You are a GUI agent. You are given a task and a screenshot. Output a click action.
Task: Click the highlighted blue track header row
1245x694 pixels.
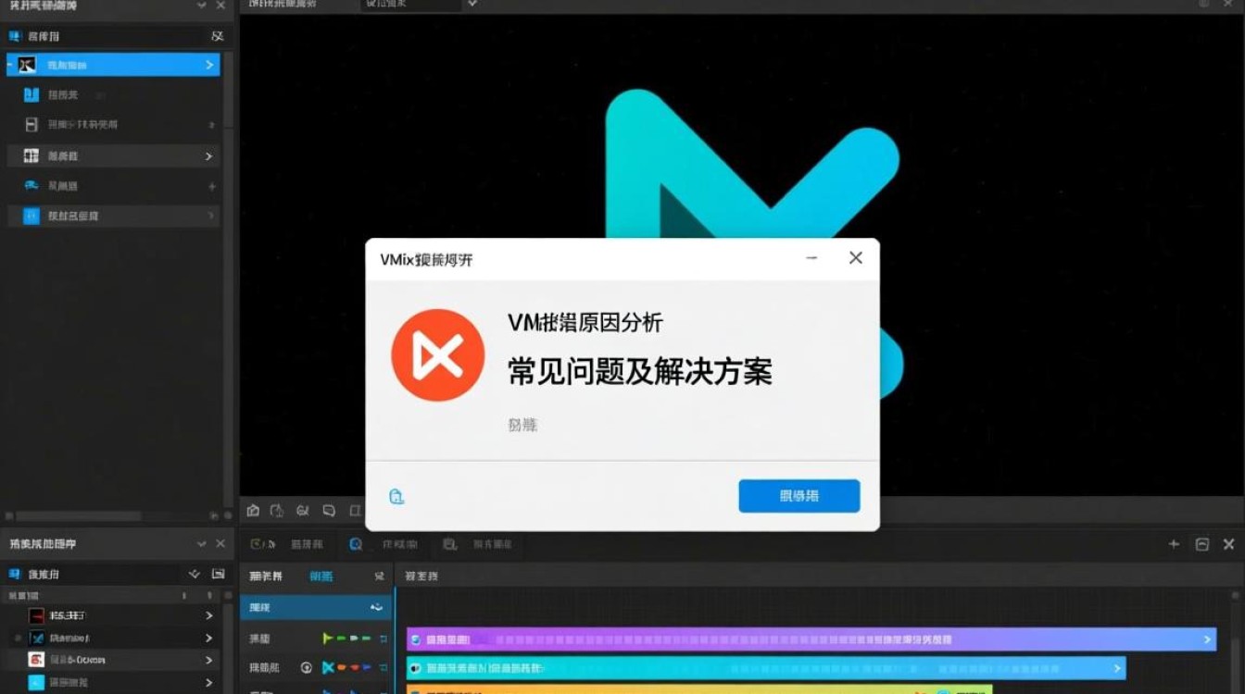point(315,607)
